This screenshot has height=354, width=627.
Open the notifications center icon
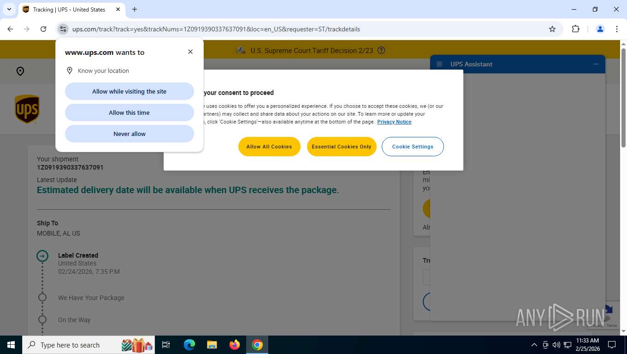[x=612, y=345]
